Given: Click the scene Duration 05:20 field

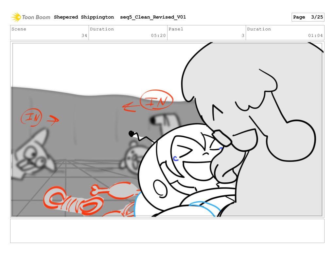Looking at the screenshot, I should click(128, 33).
